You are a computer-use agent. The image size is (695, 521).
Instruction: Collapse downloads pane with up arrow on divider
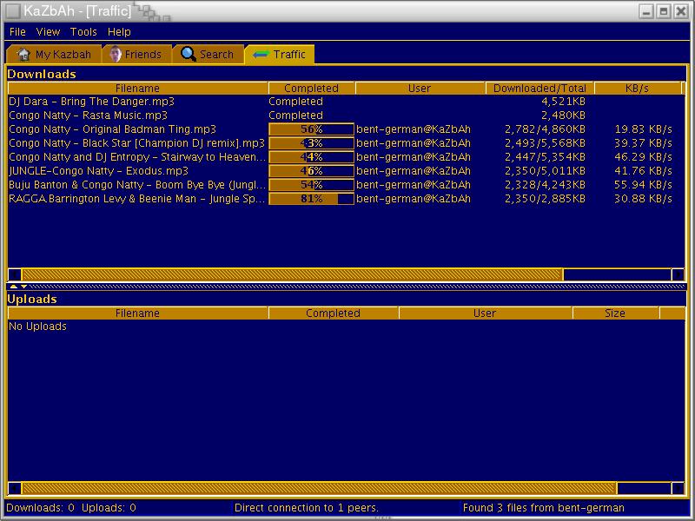[13, 287]
